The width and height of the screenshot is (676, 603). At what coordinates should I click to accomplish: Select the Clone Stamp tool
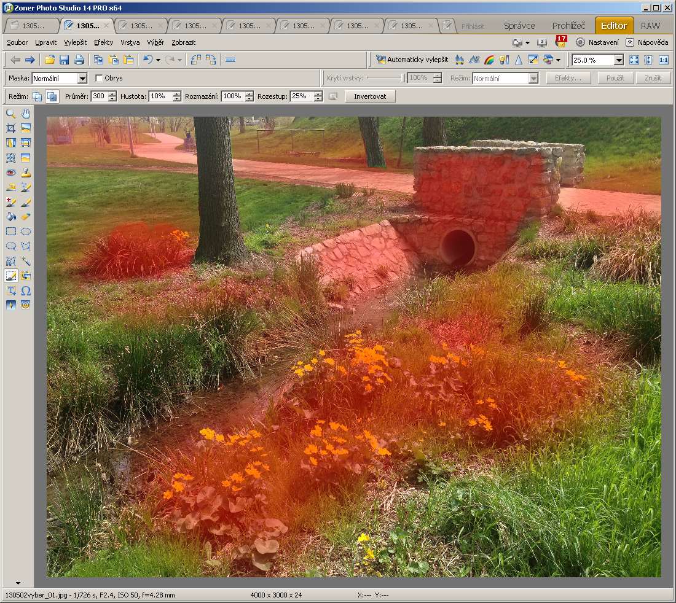[26, 173]
